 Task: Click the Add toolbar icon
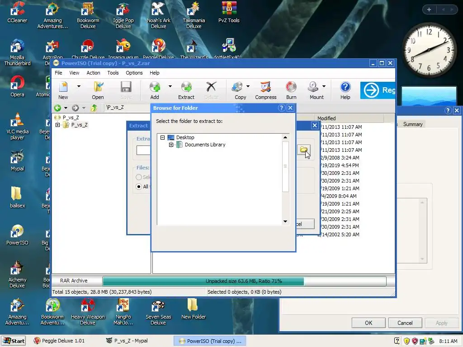click(x=155, y=90)
